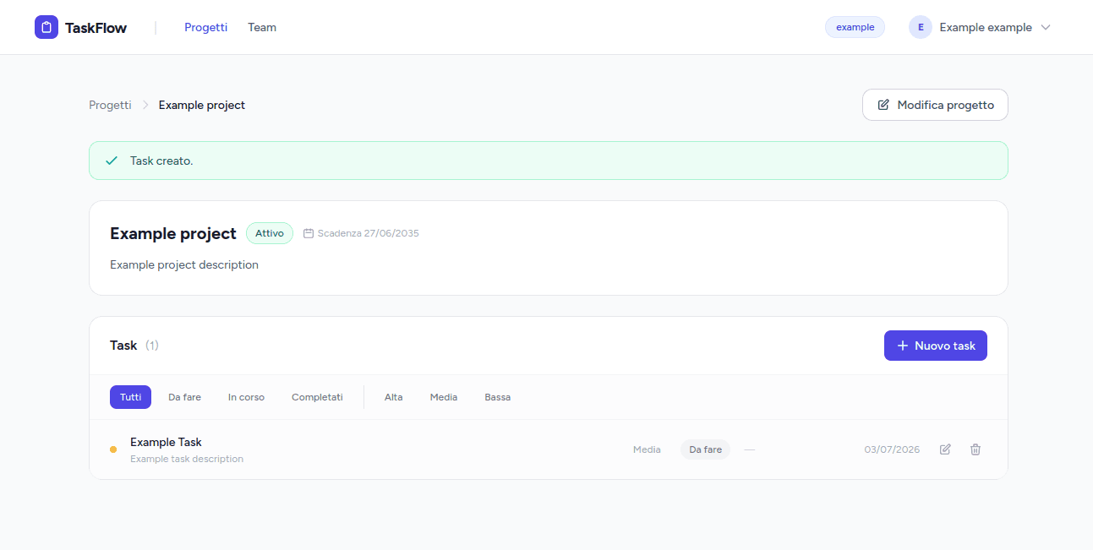Click the Da fare status badge on Example Task
Screen dimensions: 1093x550
click(x=705, y=449)
